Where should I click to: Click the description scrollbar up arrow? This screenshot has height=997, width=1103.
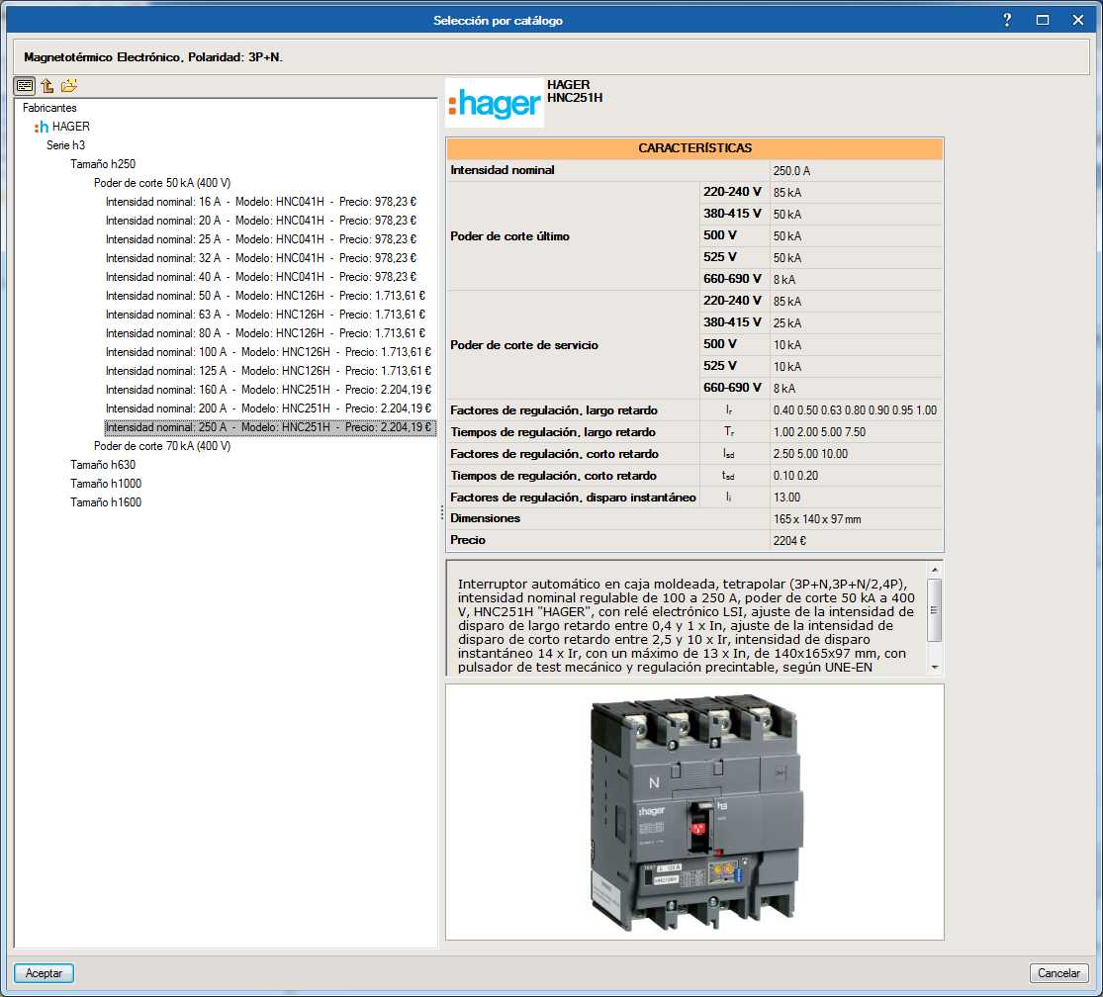(x=935, y=570)
